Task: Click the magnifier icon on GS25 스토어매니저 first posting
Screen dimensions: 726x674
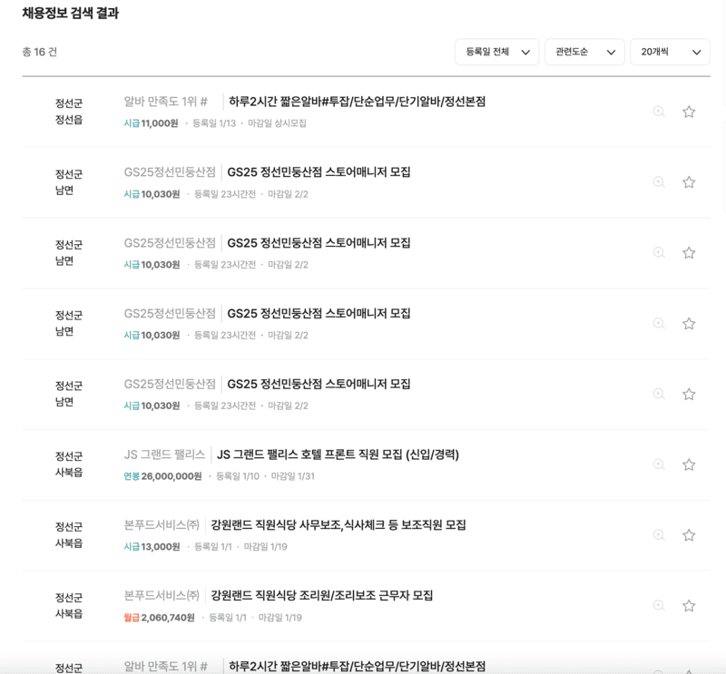Action: [657, 181]
